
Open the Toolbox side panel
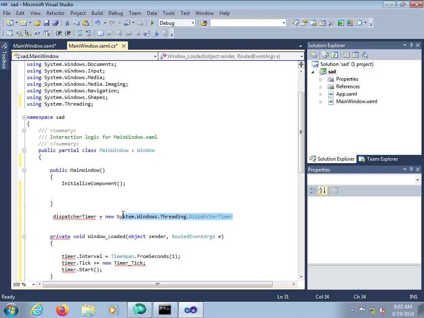4,56
